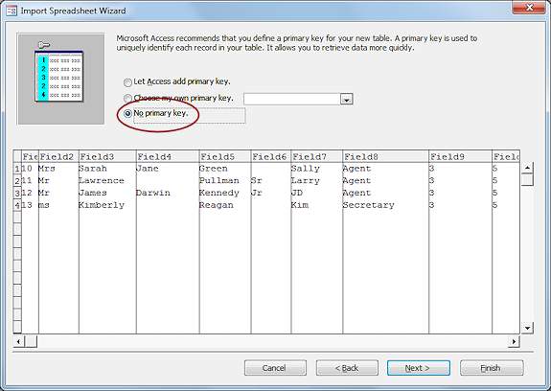Click the cell containing Kennedy
This screenshot has width=551, height=391.
[225, 193]
